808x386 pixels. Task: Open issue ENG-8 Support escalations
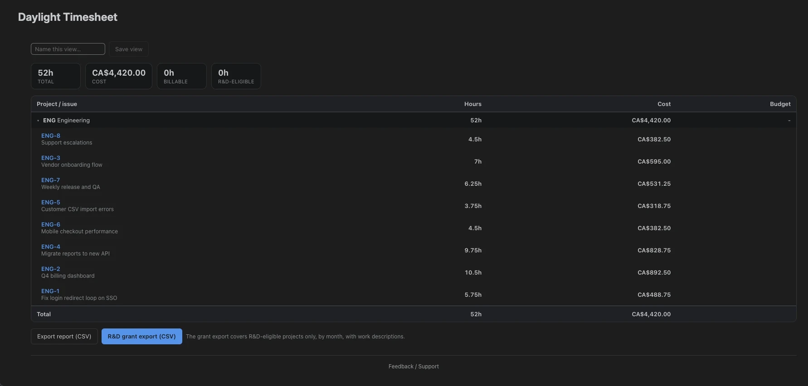51,135
